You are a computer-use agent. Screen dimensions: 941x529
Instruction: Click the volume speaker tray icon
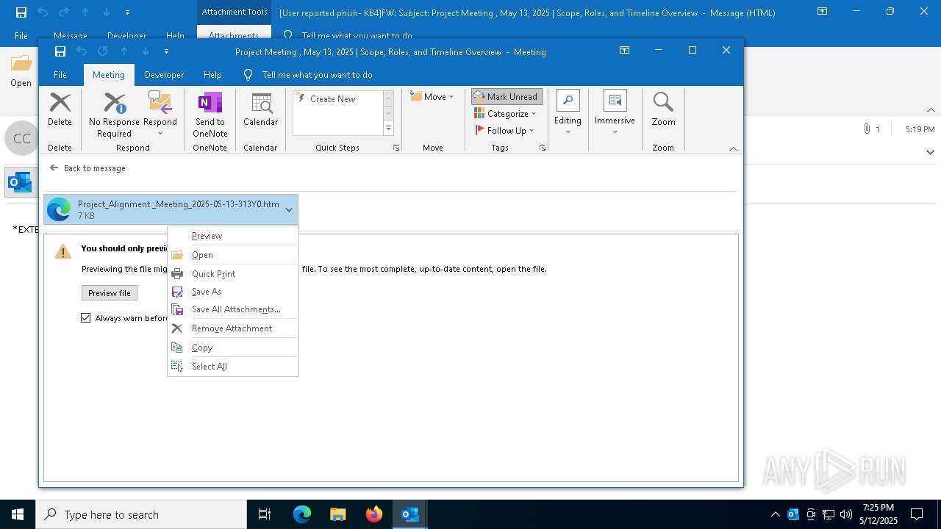pos(845,514)
